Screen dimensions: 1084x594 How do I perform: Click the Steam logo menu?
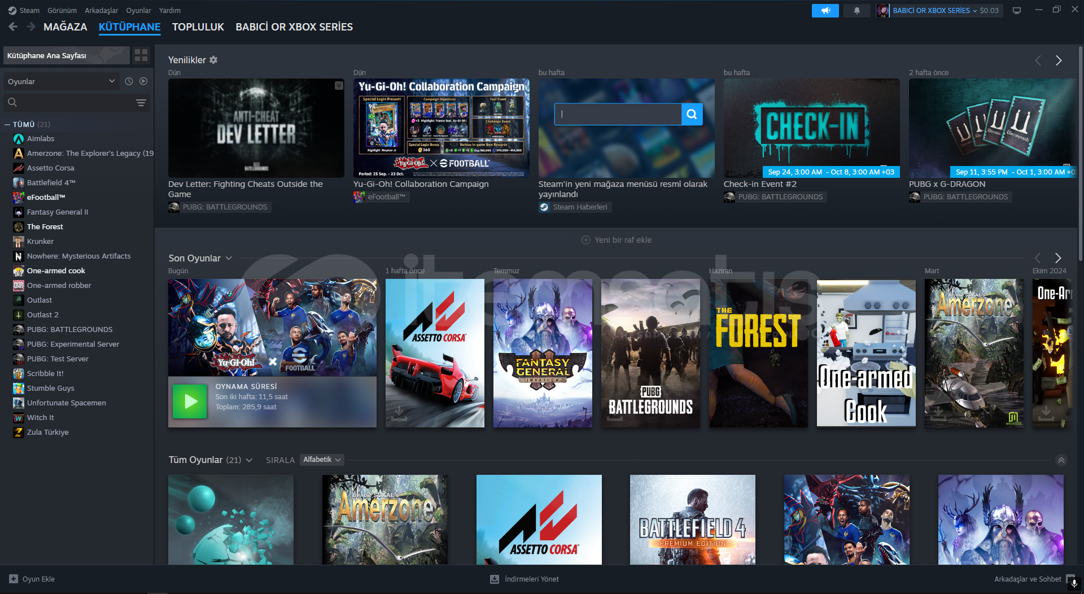pos(12,10)
